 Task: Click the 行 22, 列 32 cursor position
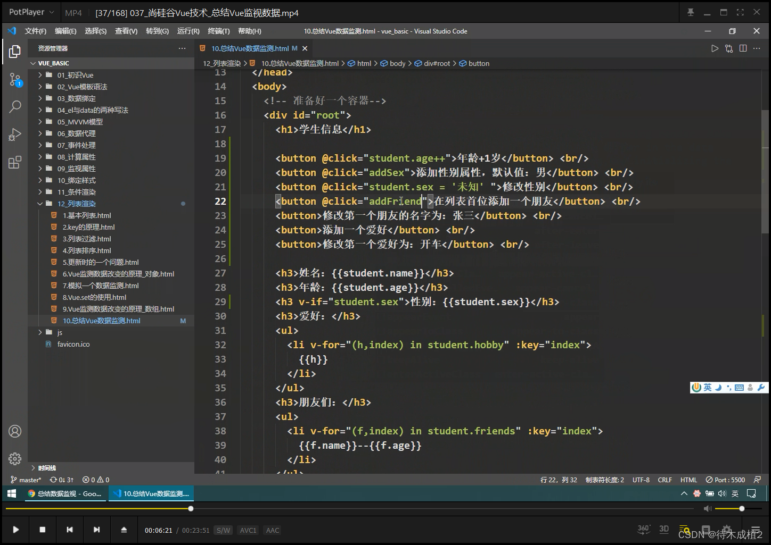click(x=559, y=480)
